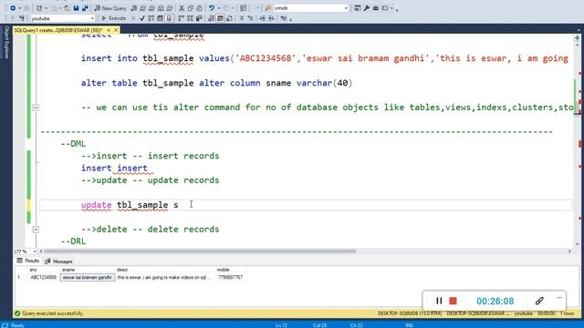This screenshot has height=328, width=584.
Task: Increase indent of selected lines
Action: coord(272,18)
